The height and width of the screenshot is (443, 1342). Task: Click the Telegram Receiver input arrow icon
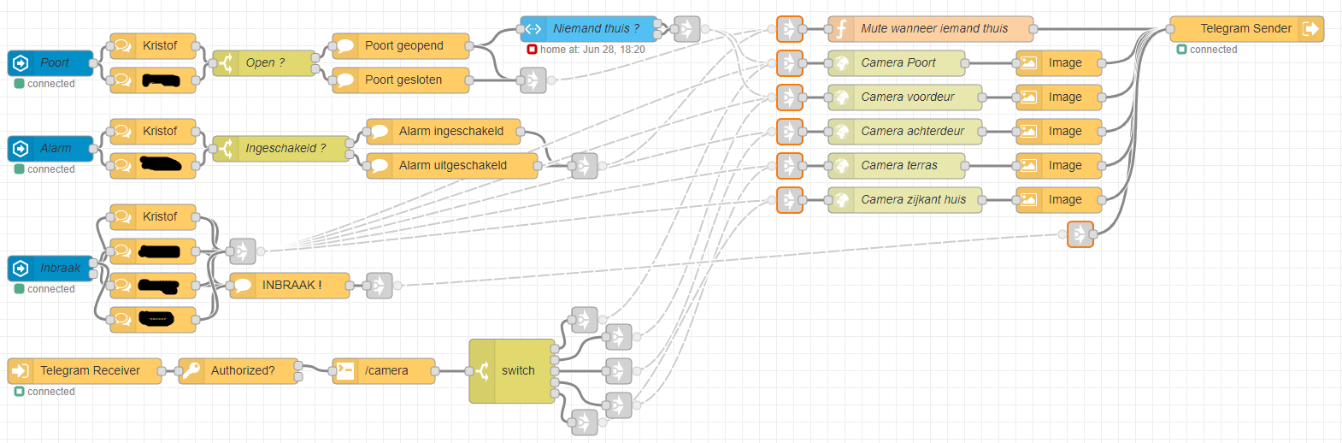(x=21, y=370)
